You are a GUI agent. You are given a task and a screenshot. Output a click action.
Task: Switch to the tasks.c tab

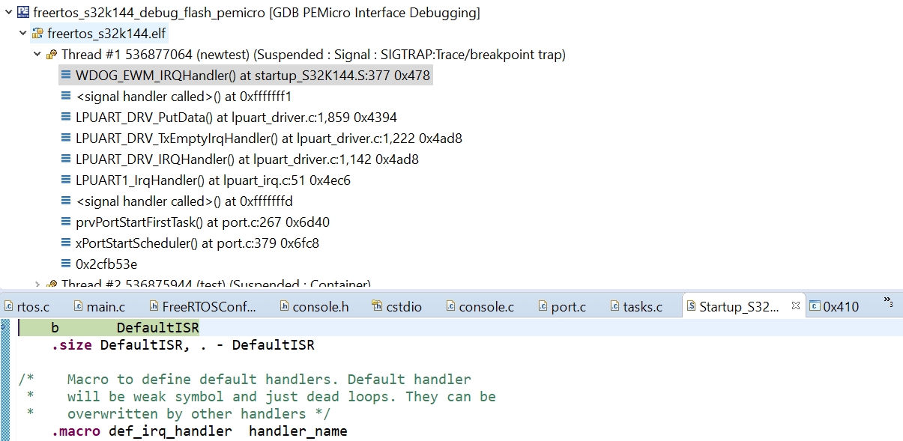[642, 306]
